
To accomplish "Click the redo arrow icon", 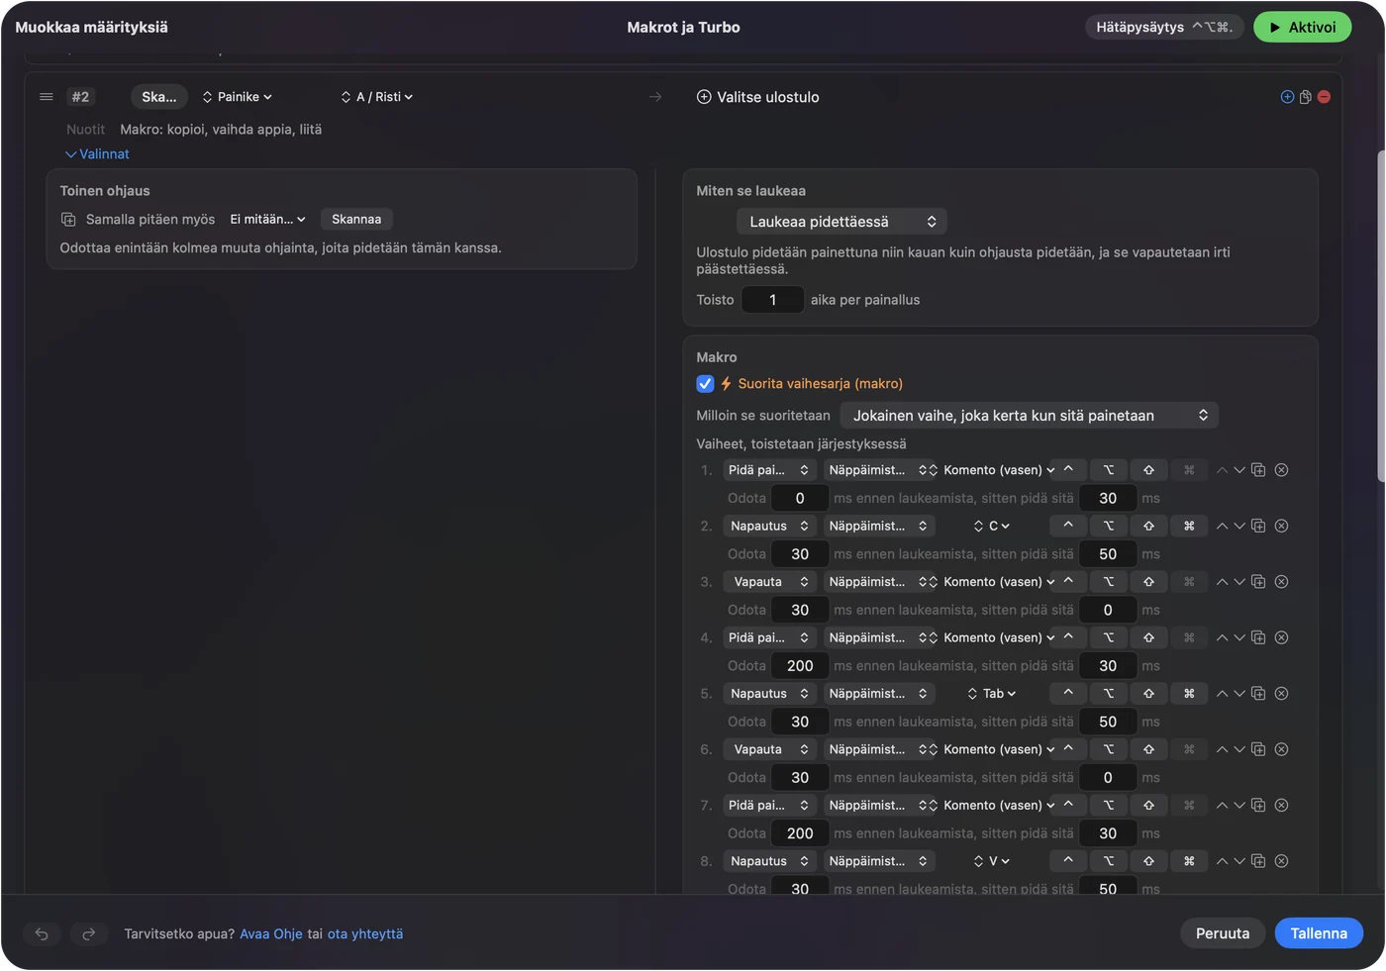I will click(88, 933).
